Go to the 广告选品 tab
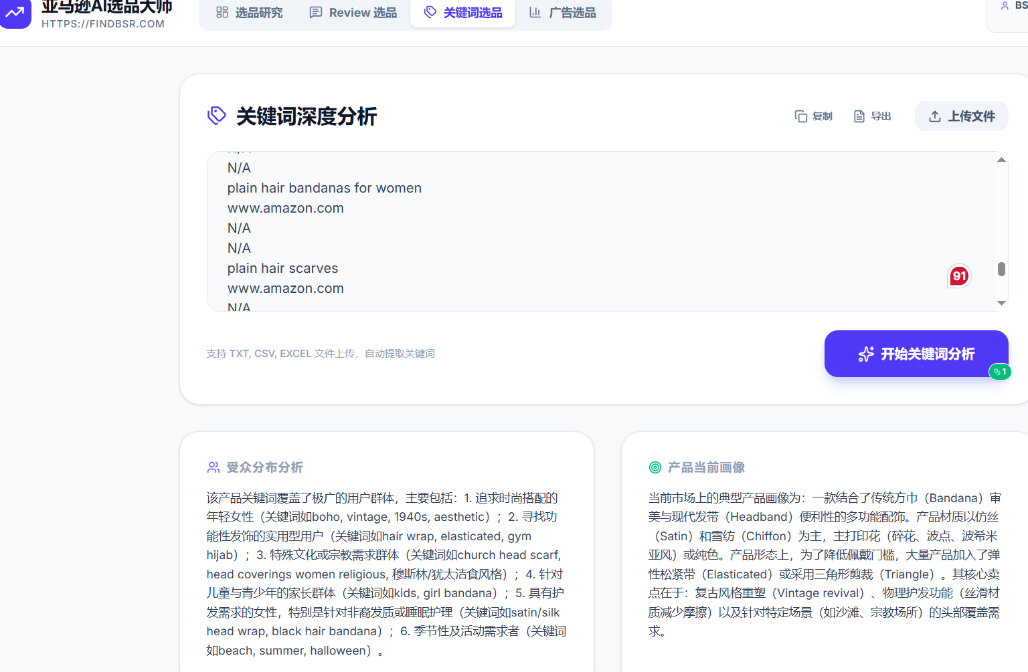The image size is (1028, 672). point(562,13)
